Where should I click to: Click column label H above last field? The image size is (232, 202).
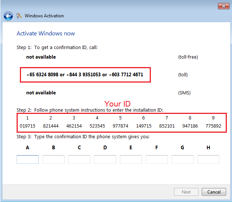point(208,147)
